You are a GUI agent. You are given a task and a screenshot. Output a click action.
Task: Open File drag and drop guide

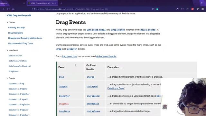16,28
